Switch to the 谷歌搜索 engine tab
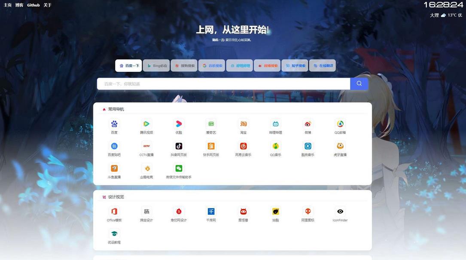 pyautogui.click(x=212, y=65)
